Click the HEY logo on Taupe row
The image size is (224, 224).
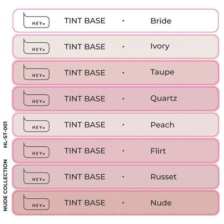[x=37, y=72]
